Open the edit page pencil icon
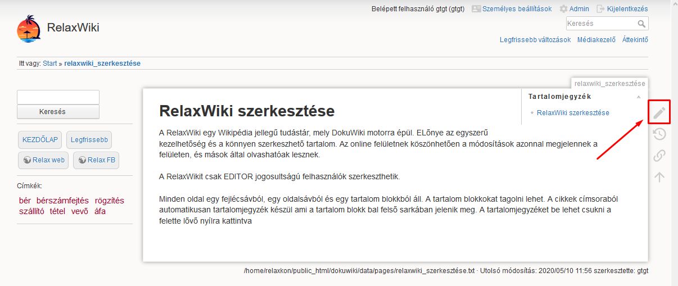 pos(659,113)
